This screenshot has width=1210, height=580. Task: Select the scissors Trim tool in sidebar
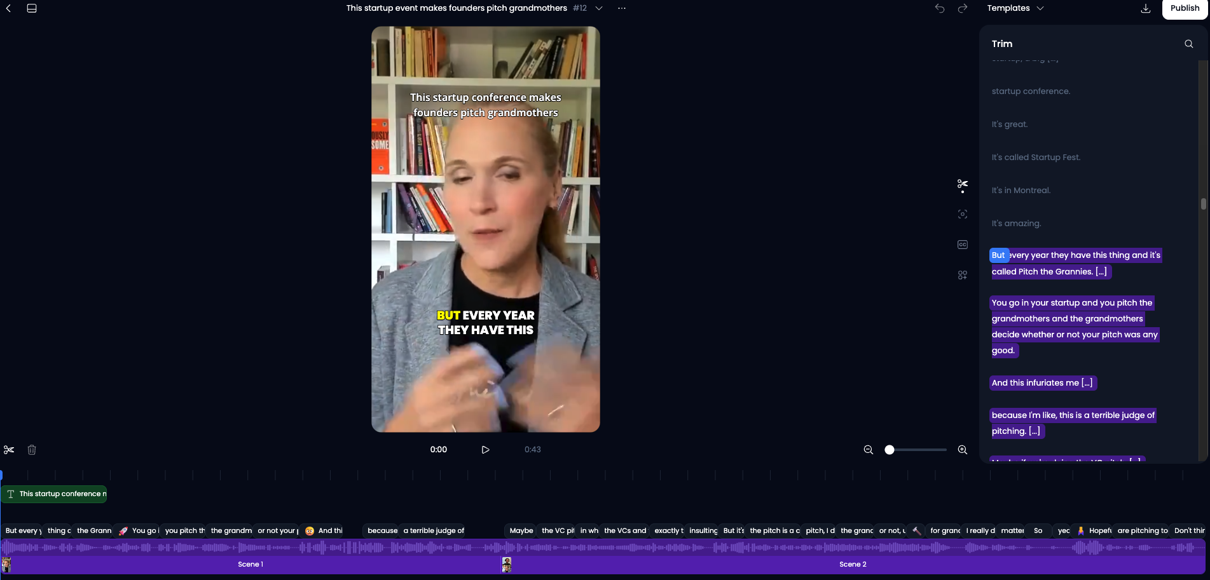click(963, 185)
